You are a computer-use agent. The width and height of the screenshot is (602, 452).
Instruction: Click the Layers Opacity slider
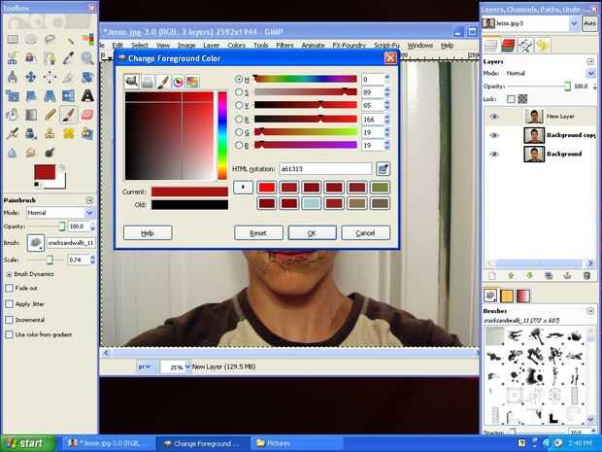[540, 87]
